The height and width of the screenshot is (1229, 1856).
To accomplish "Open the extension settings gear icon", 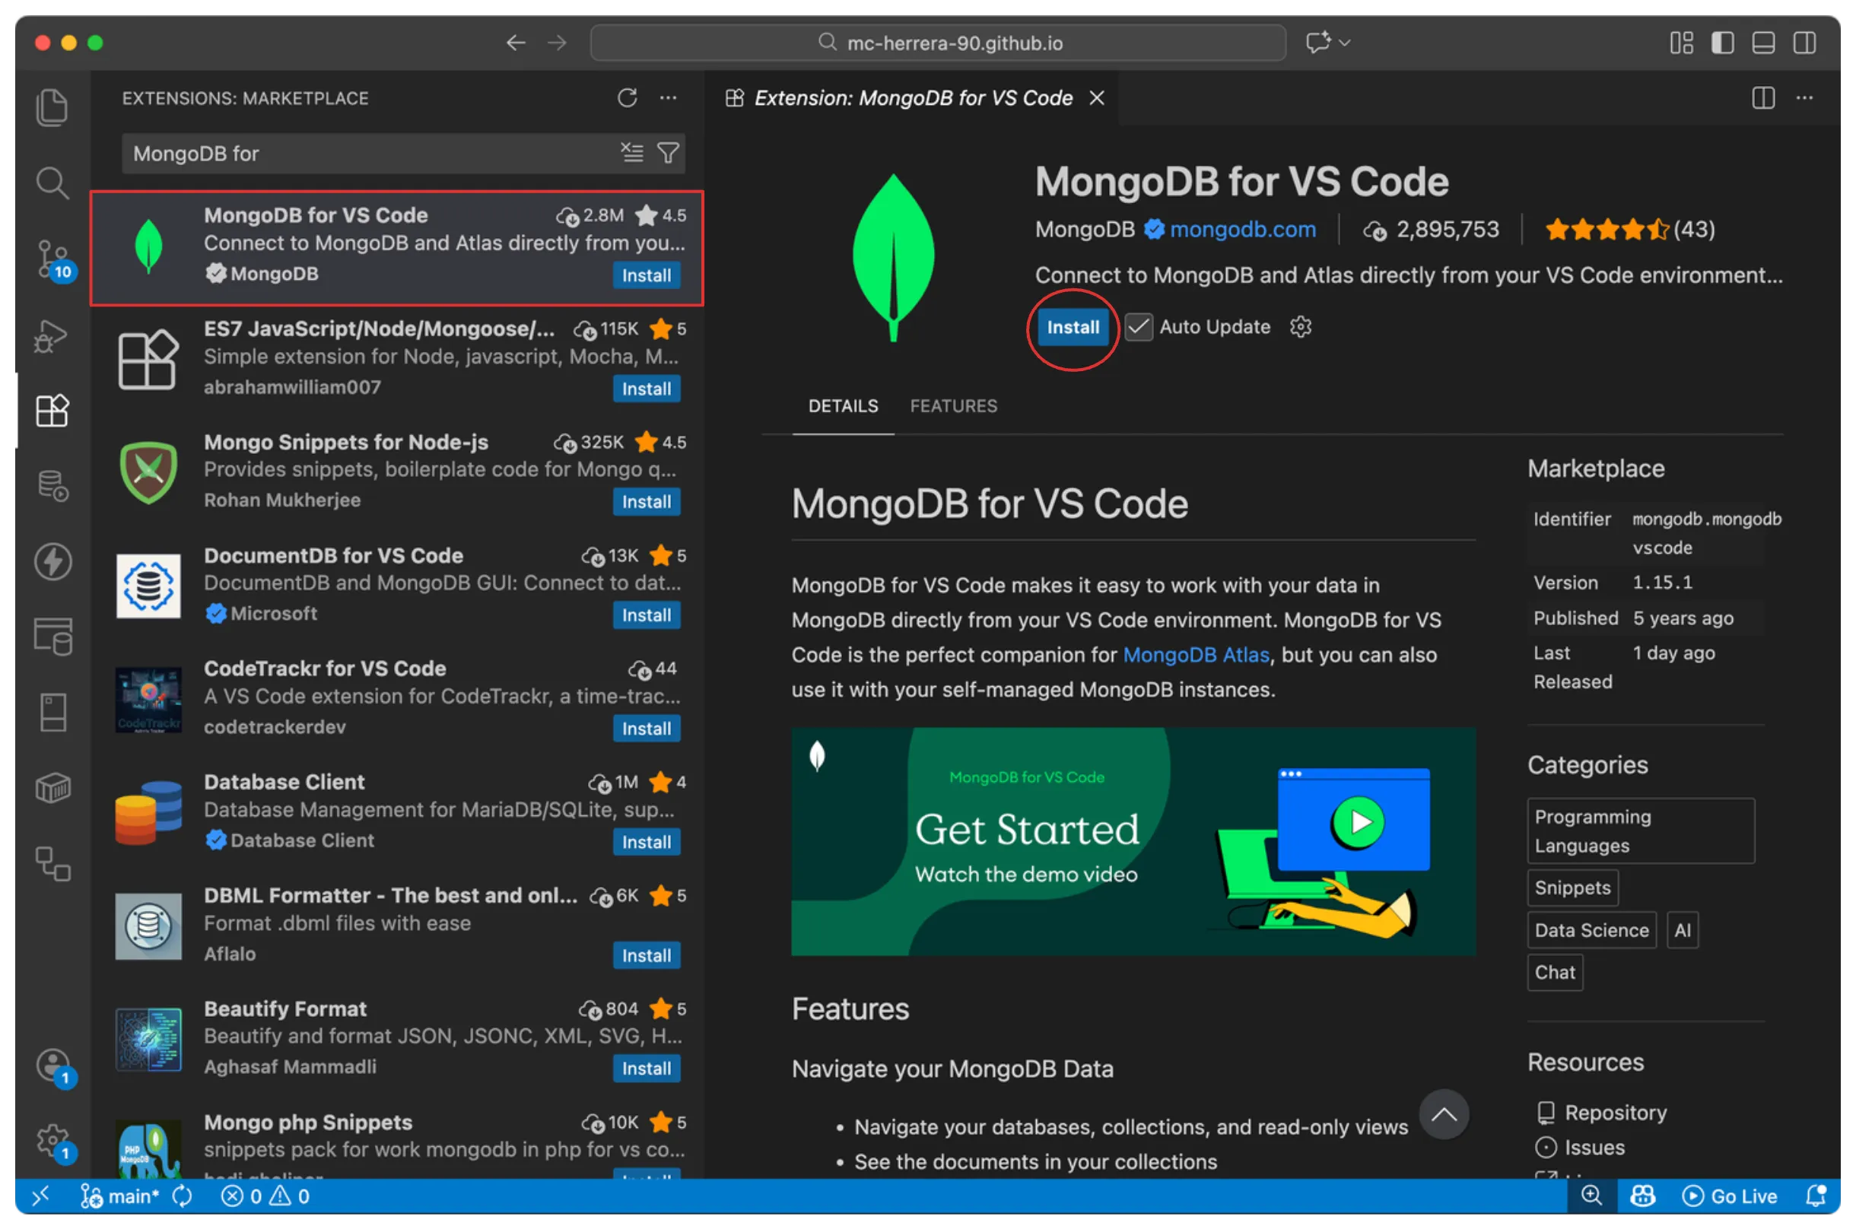I will pyautogui.click(x=1300, y=327).
